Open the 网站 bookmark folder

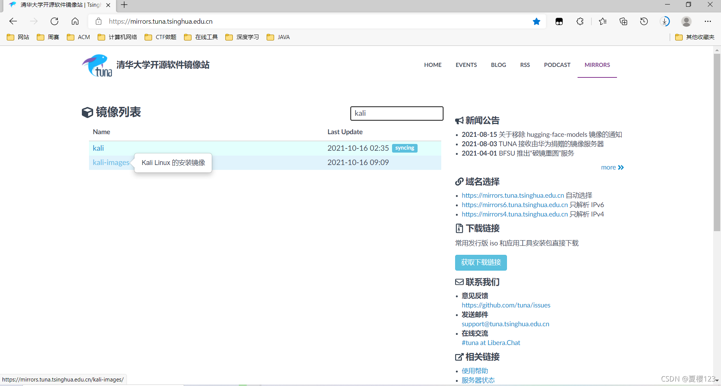18,37
